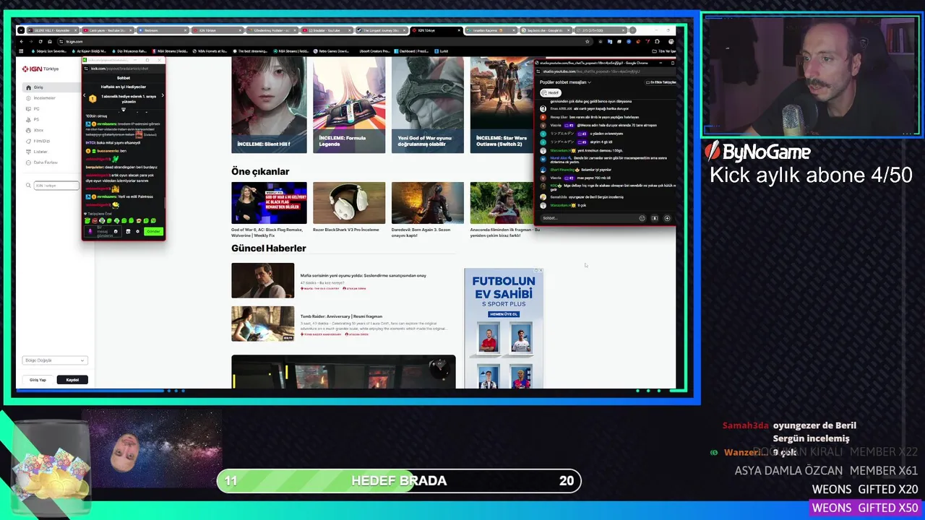This screenshot has width=925, height=520.
Task: Open the emoji picker in Kick chat input
Action: tap(116, 231)
